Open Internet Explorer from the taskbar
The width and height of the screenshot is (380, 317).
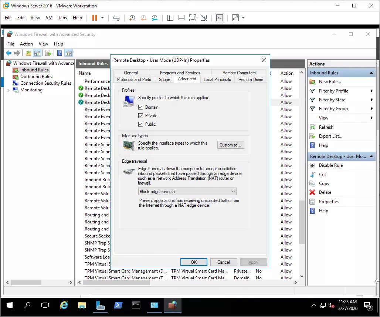point(64,305)
